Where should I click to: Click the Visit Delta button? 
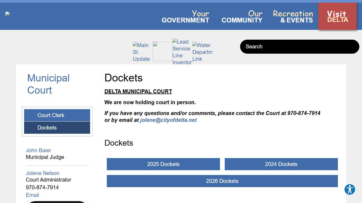click(337, 16)
